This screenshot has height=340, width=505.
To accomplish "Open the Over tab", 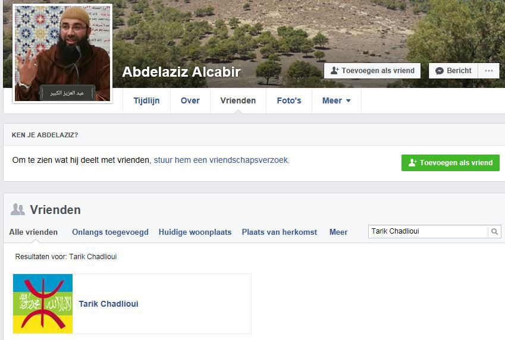I will (190, 101).
